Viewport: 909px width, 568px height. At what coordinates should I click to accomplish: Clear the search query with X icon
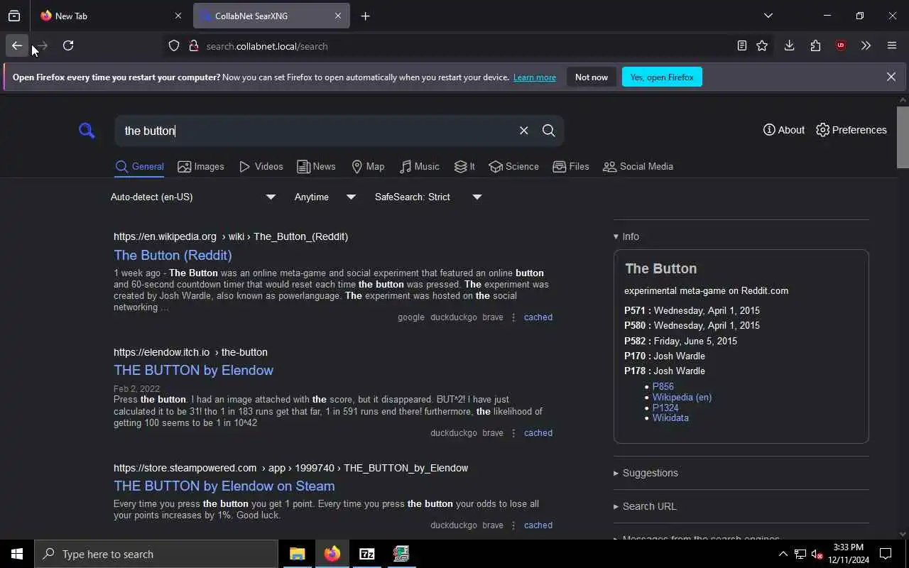pos(523,131)
